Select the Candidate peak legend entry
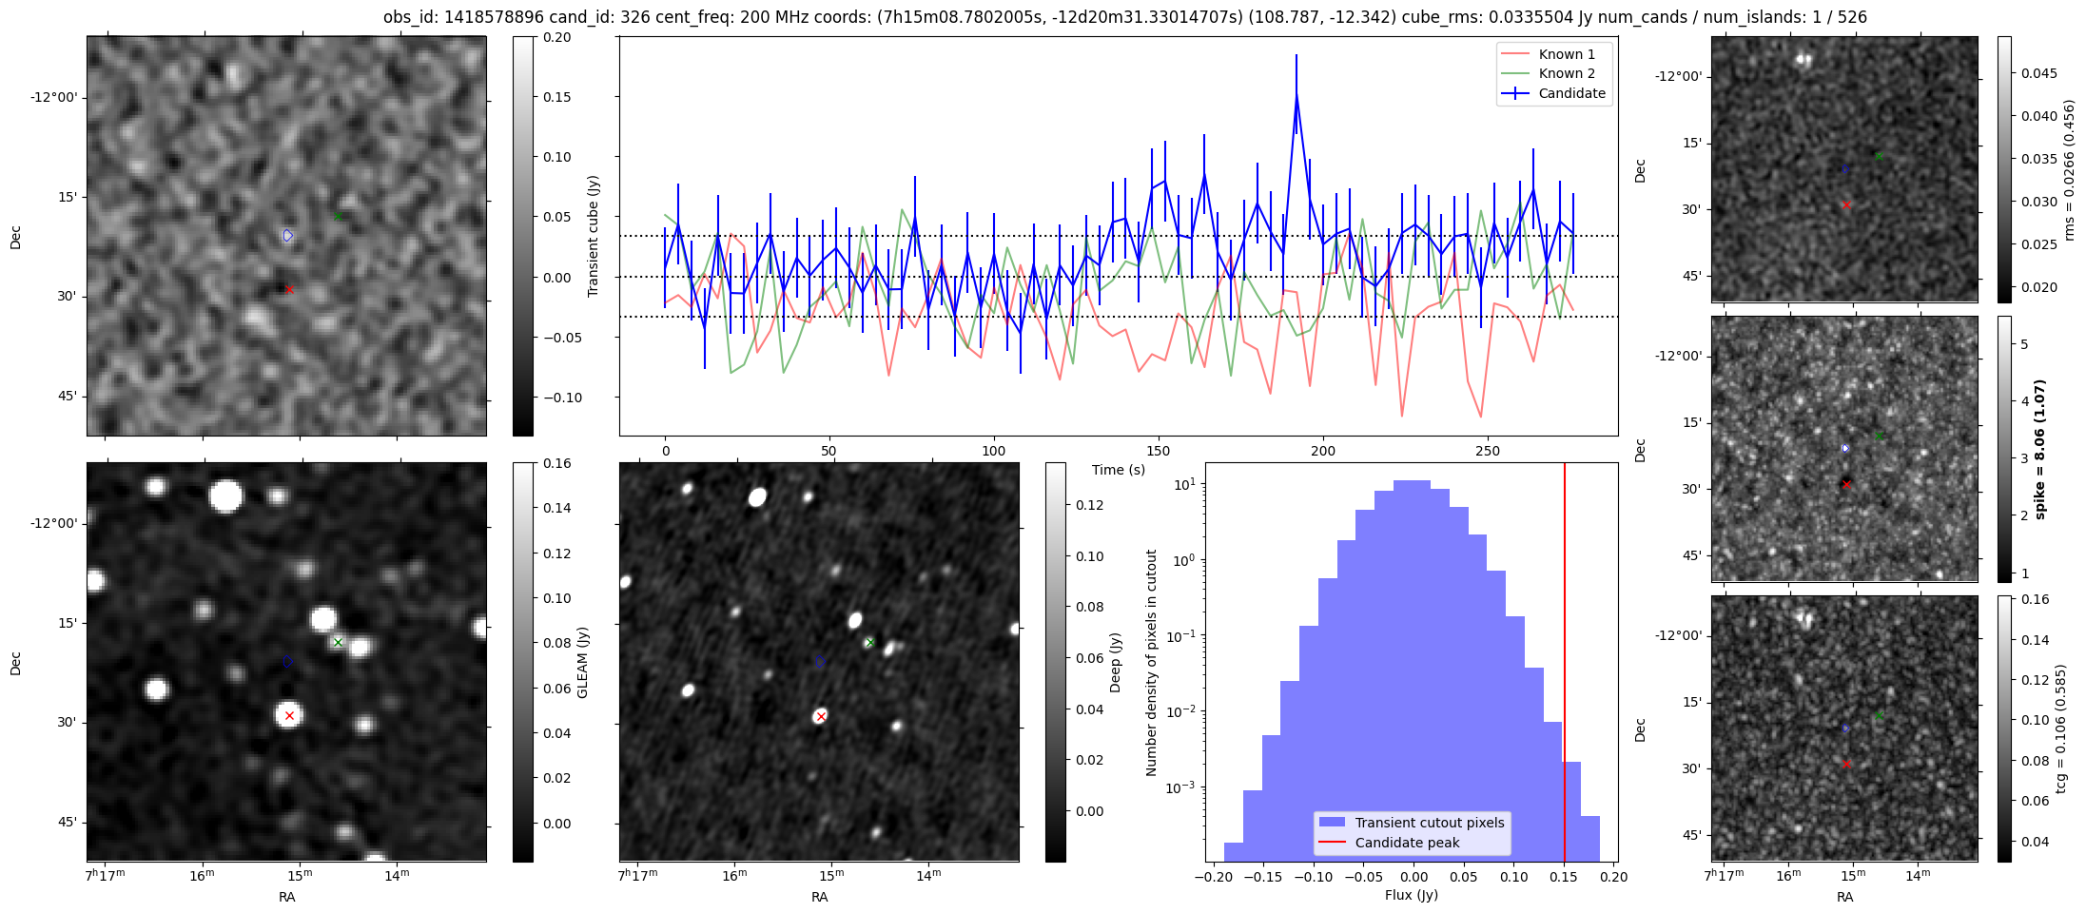 (x=1406, y=843)
